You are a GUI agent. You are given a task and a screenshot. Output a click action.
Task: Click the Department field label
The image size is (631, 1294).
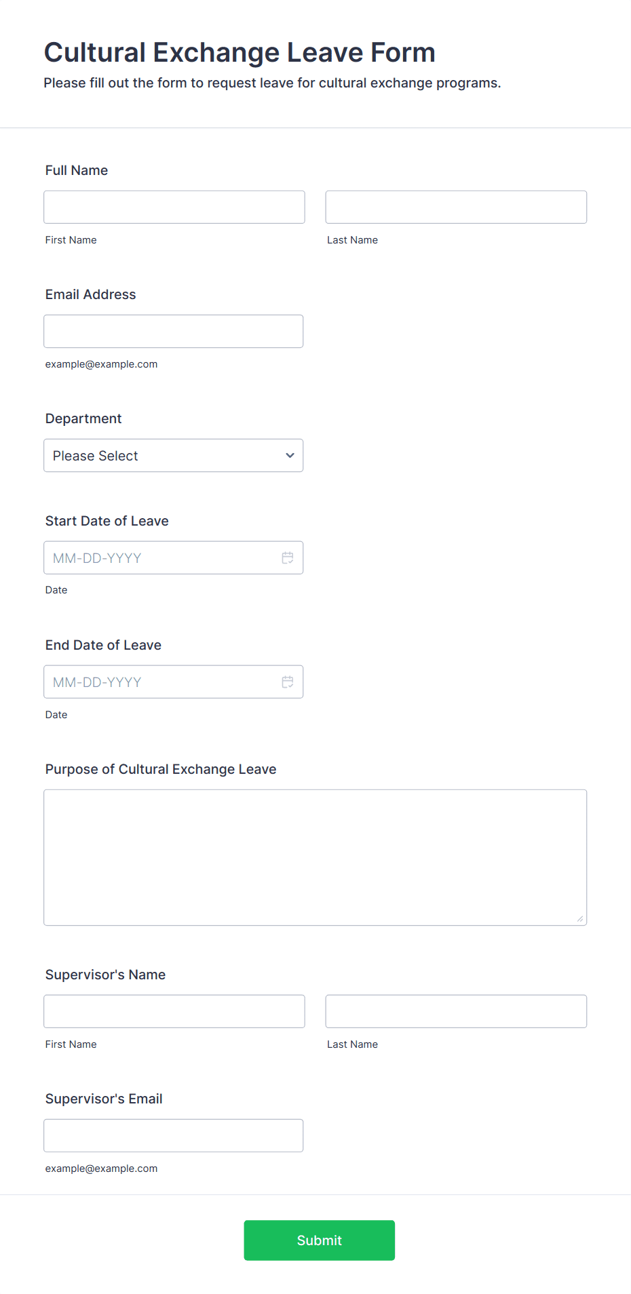tap(83, 418)
